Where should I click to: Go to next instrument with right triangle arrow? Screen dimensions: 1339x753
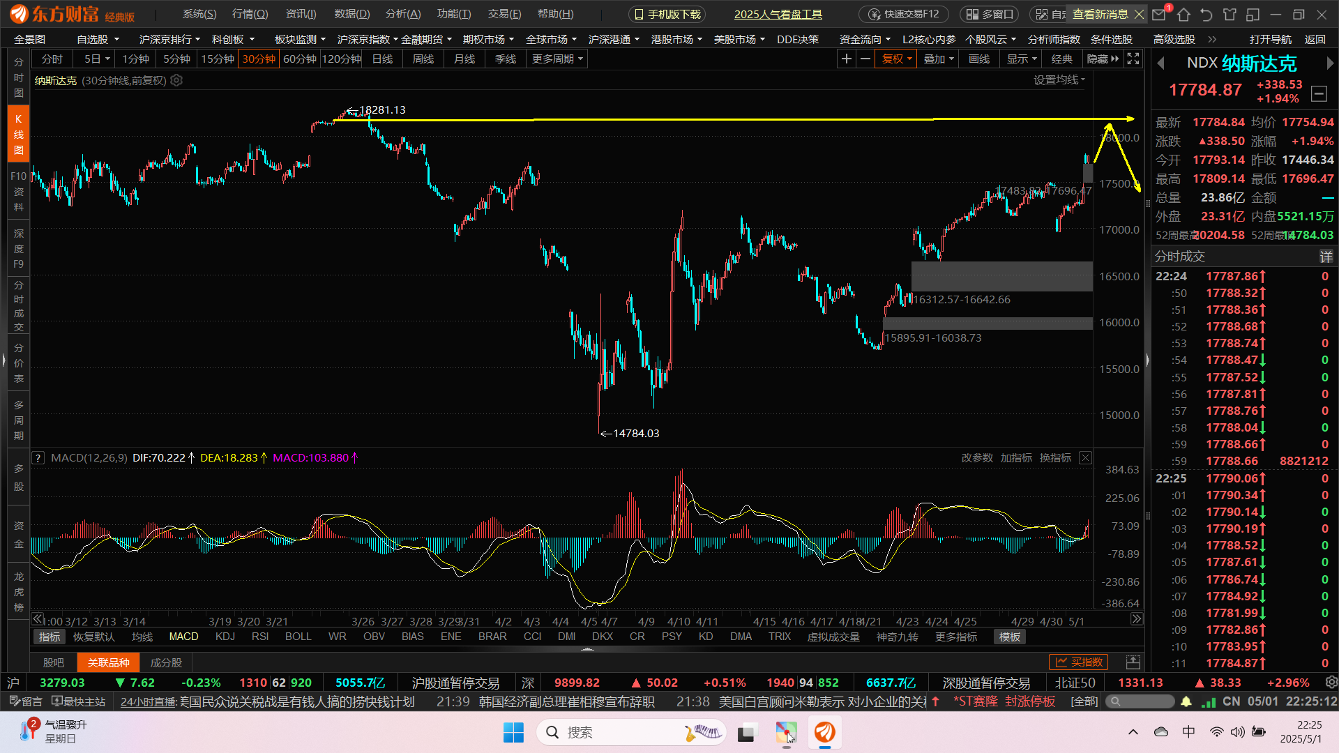coord(1329,63)
